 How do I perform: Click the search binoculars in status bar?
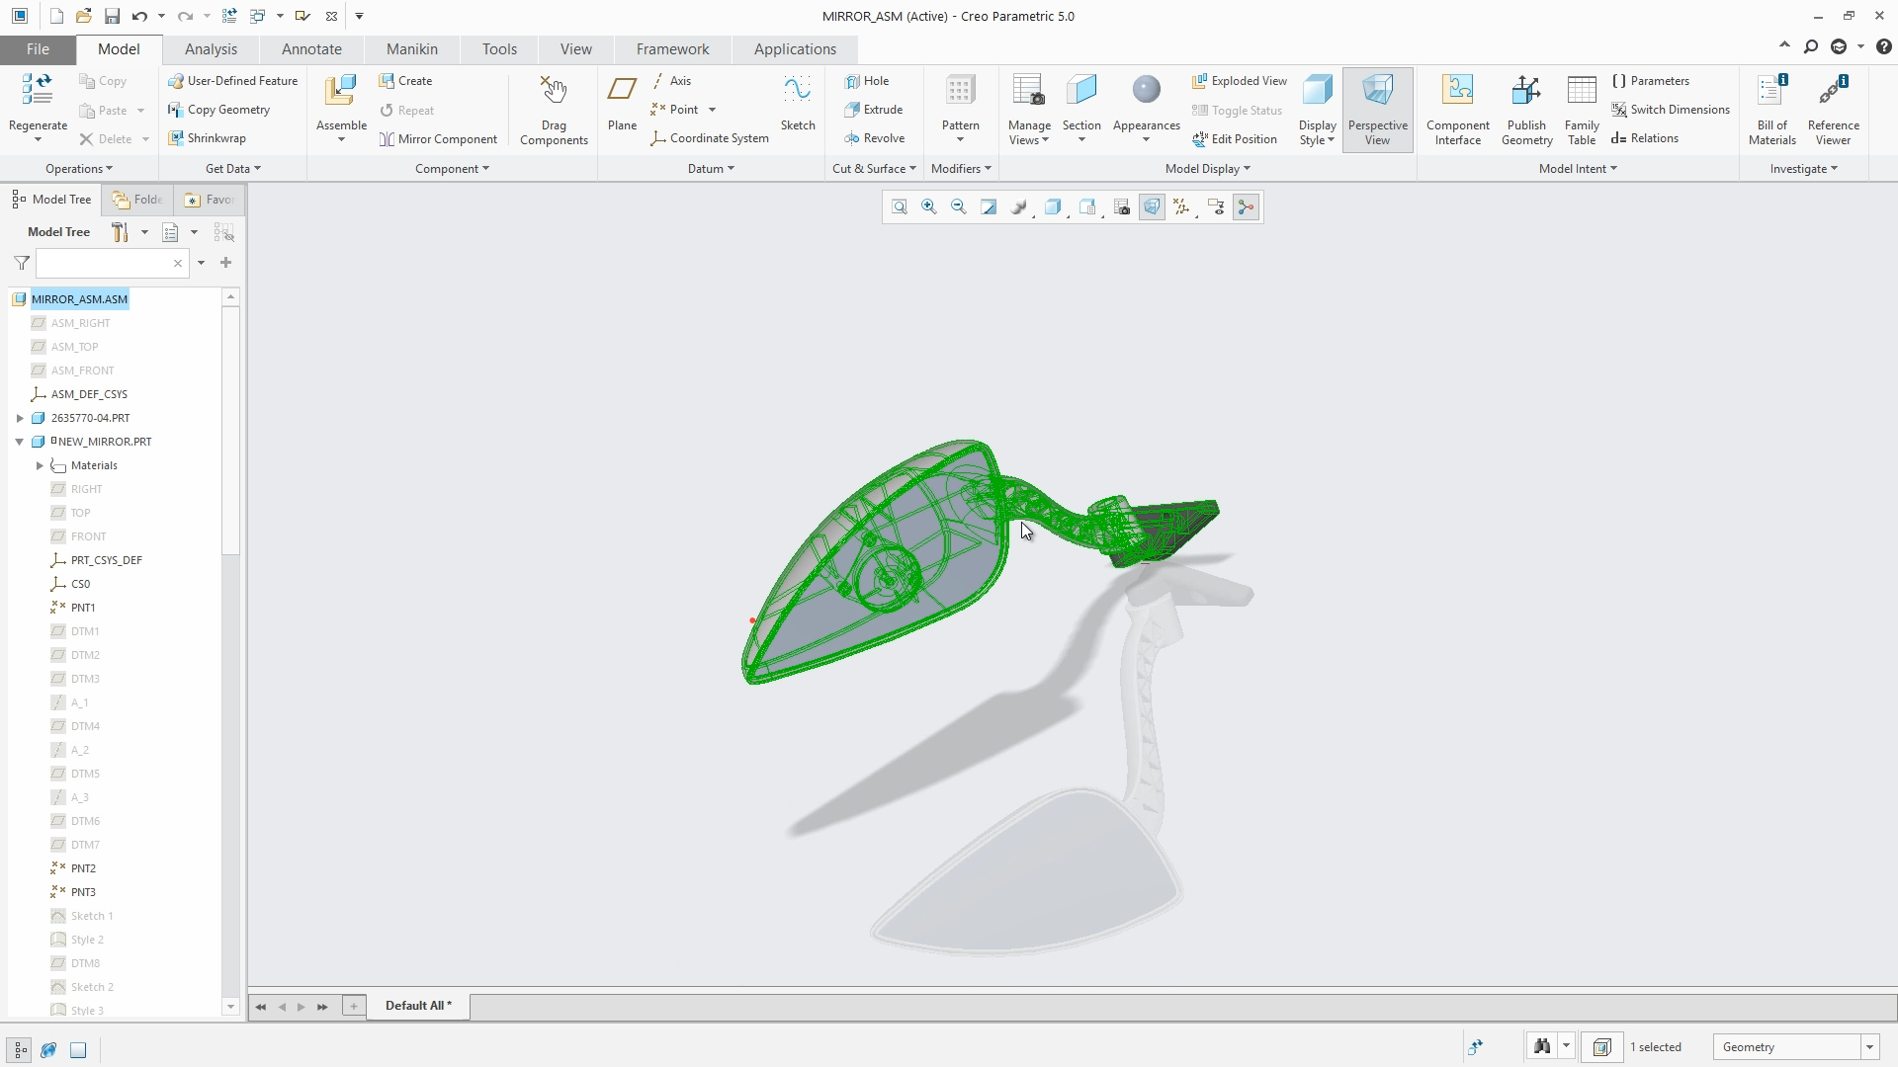coord(1541,1046)
